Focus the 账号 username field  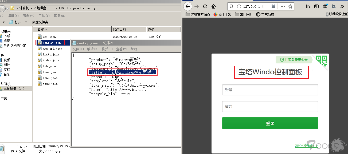[x=270, y=90]
